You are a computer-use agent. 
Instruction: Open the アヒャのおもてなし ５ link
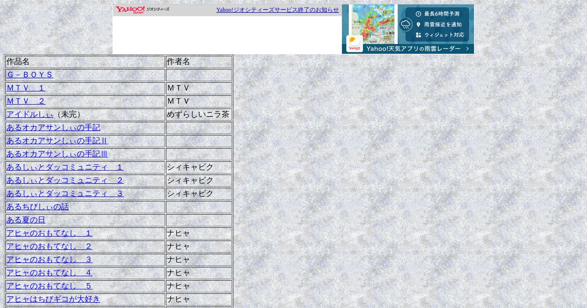pyautogui.click(x=49, y=286)
